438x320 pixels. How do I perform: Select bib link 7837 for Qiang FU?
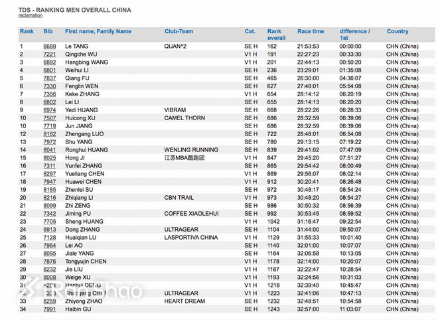(x=50, y=78)
